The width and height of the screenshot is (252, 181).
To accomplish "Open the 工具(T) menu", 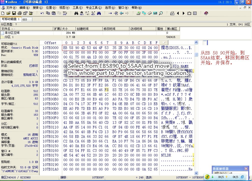I will click(x=78, y=8).
